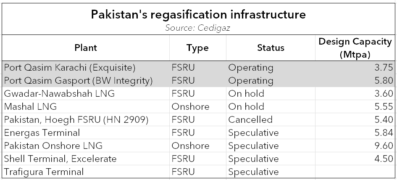Click the "Cancelled" status cell
The width and height of the screenshot is (397, 180).
(x=250, y=120)
